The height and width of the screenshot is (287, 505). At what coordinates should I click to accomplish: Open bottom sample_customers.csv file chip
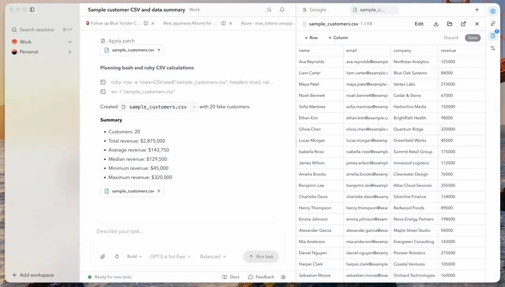pyautogui.click(x=132, y=191)
